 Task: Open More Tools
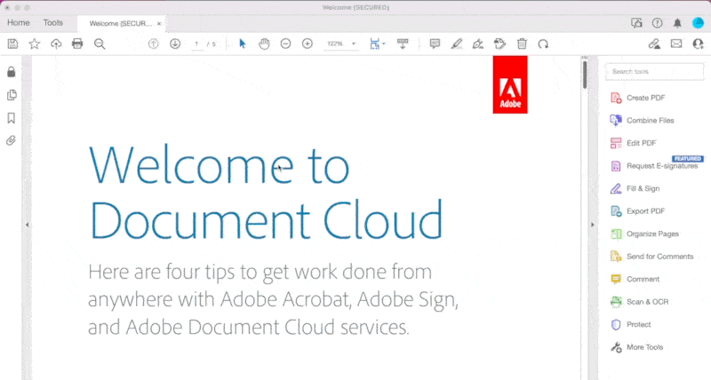(636, 347)
